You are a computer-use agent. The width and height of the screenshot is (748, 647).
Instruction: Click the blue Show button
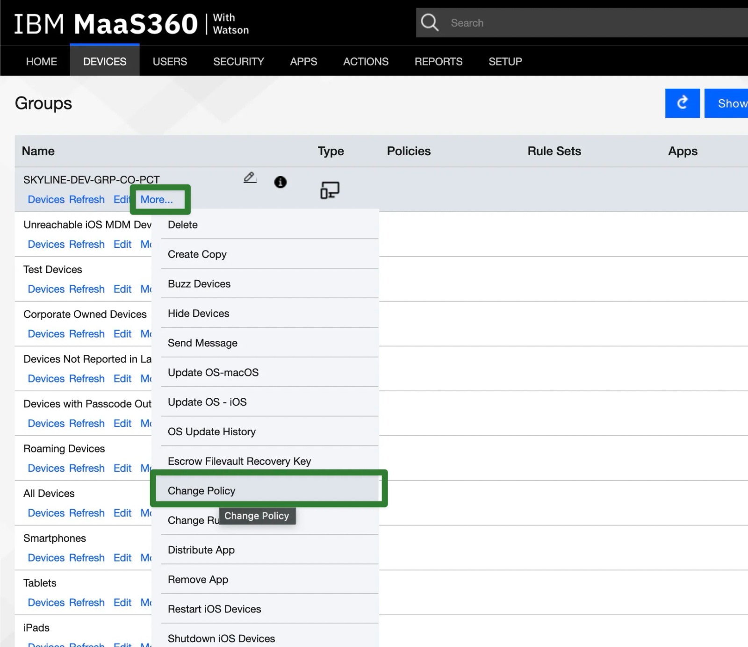(726, 103)
